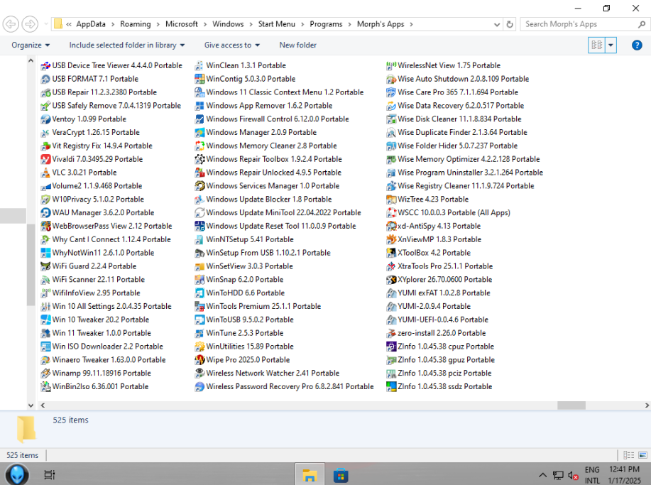Click the WinUtilities 15.89 Portable icon
Image resolution: width=651 pixels, height=485 pixels.
(199, 347)
